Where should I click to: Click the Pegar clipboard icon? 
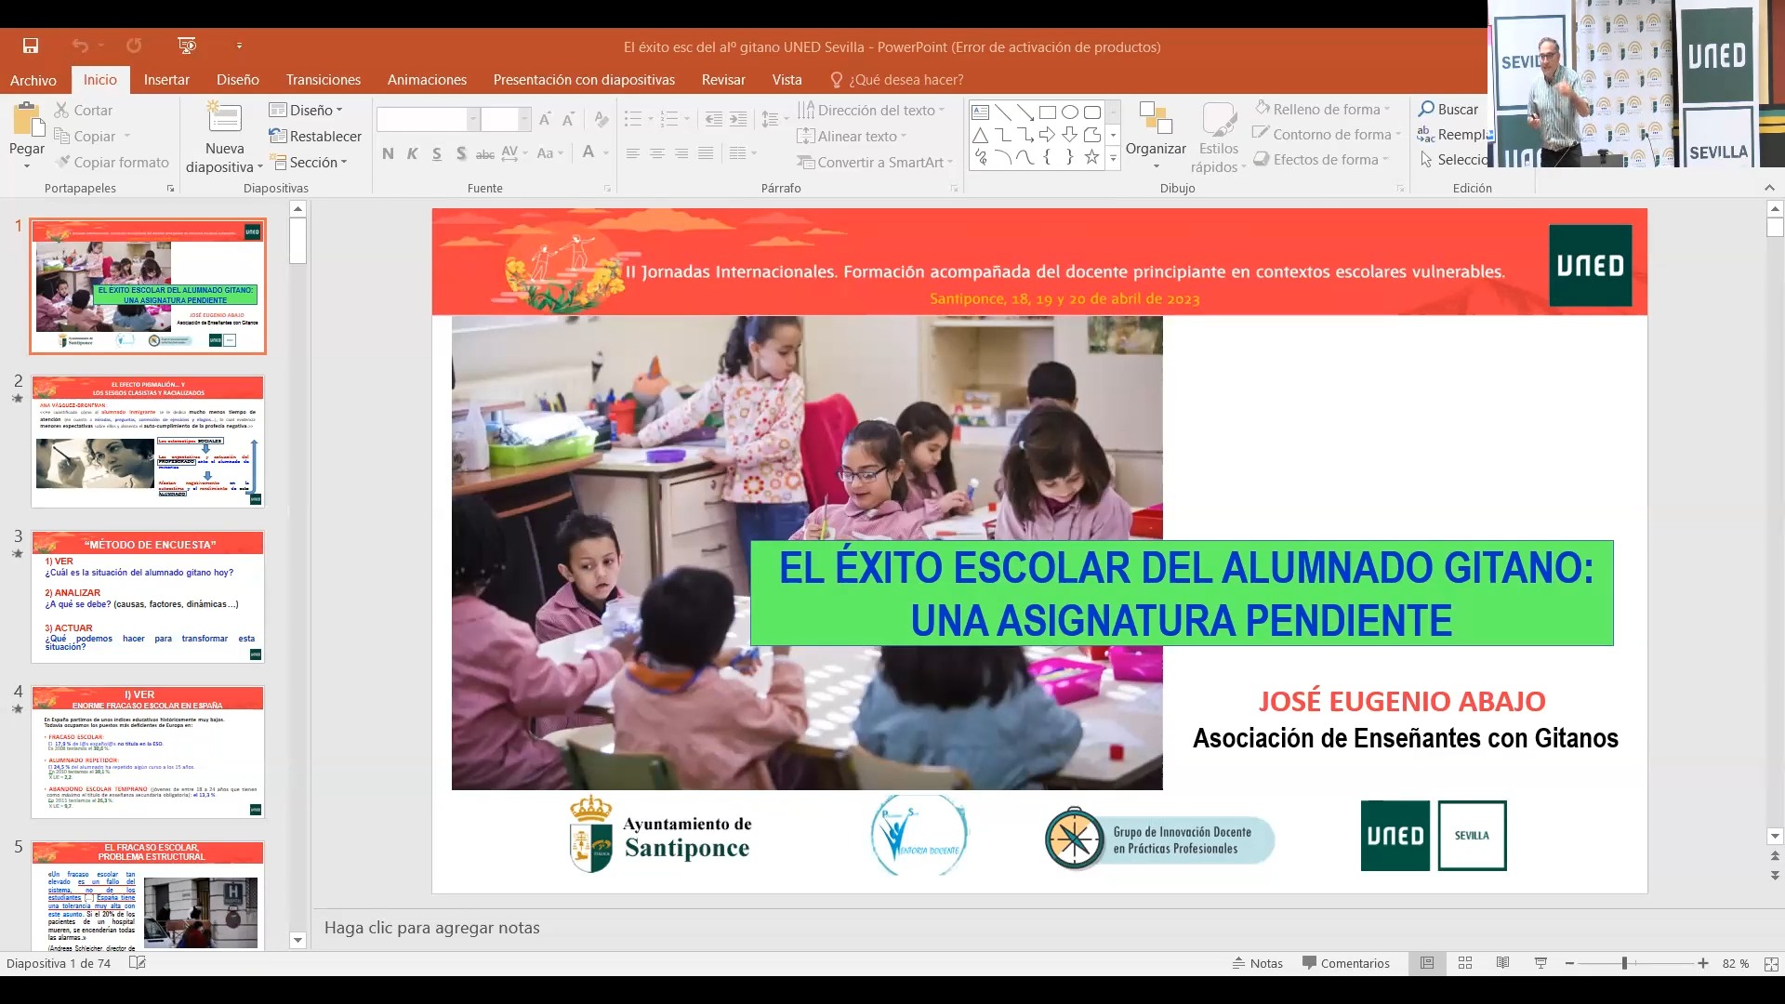tap(27, 121)
